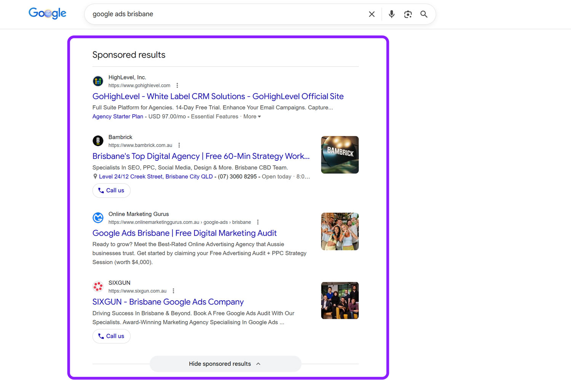Click the 'Bambrick' advertiser name text

tap(120, 137)
